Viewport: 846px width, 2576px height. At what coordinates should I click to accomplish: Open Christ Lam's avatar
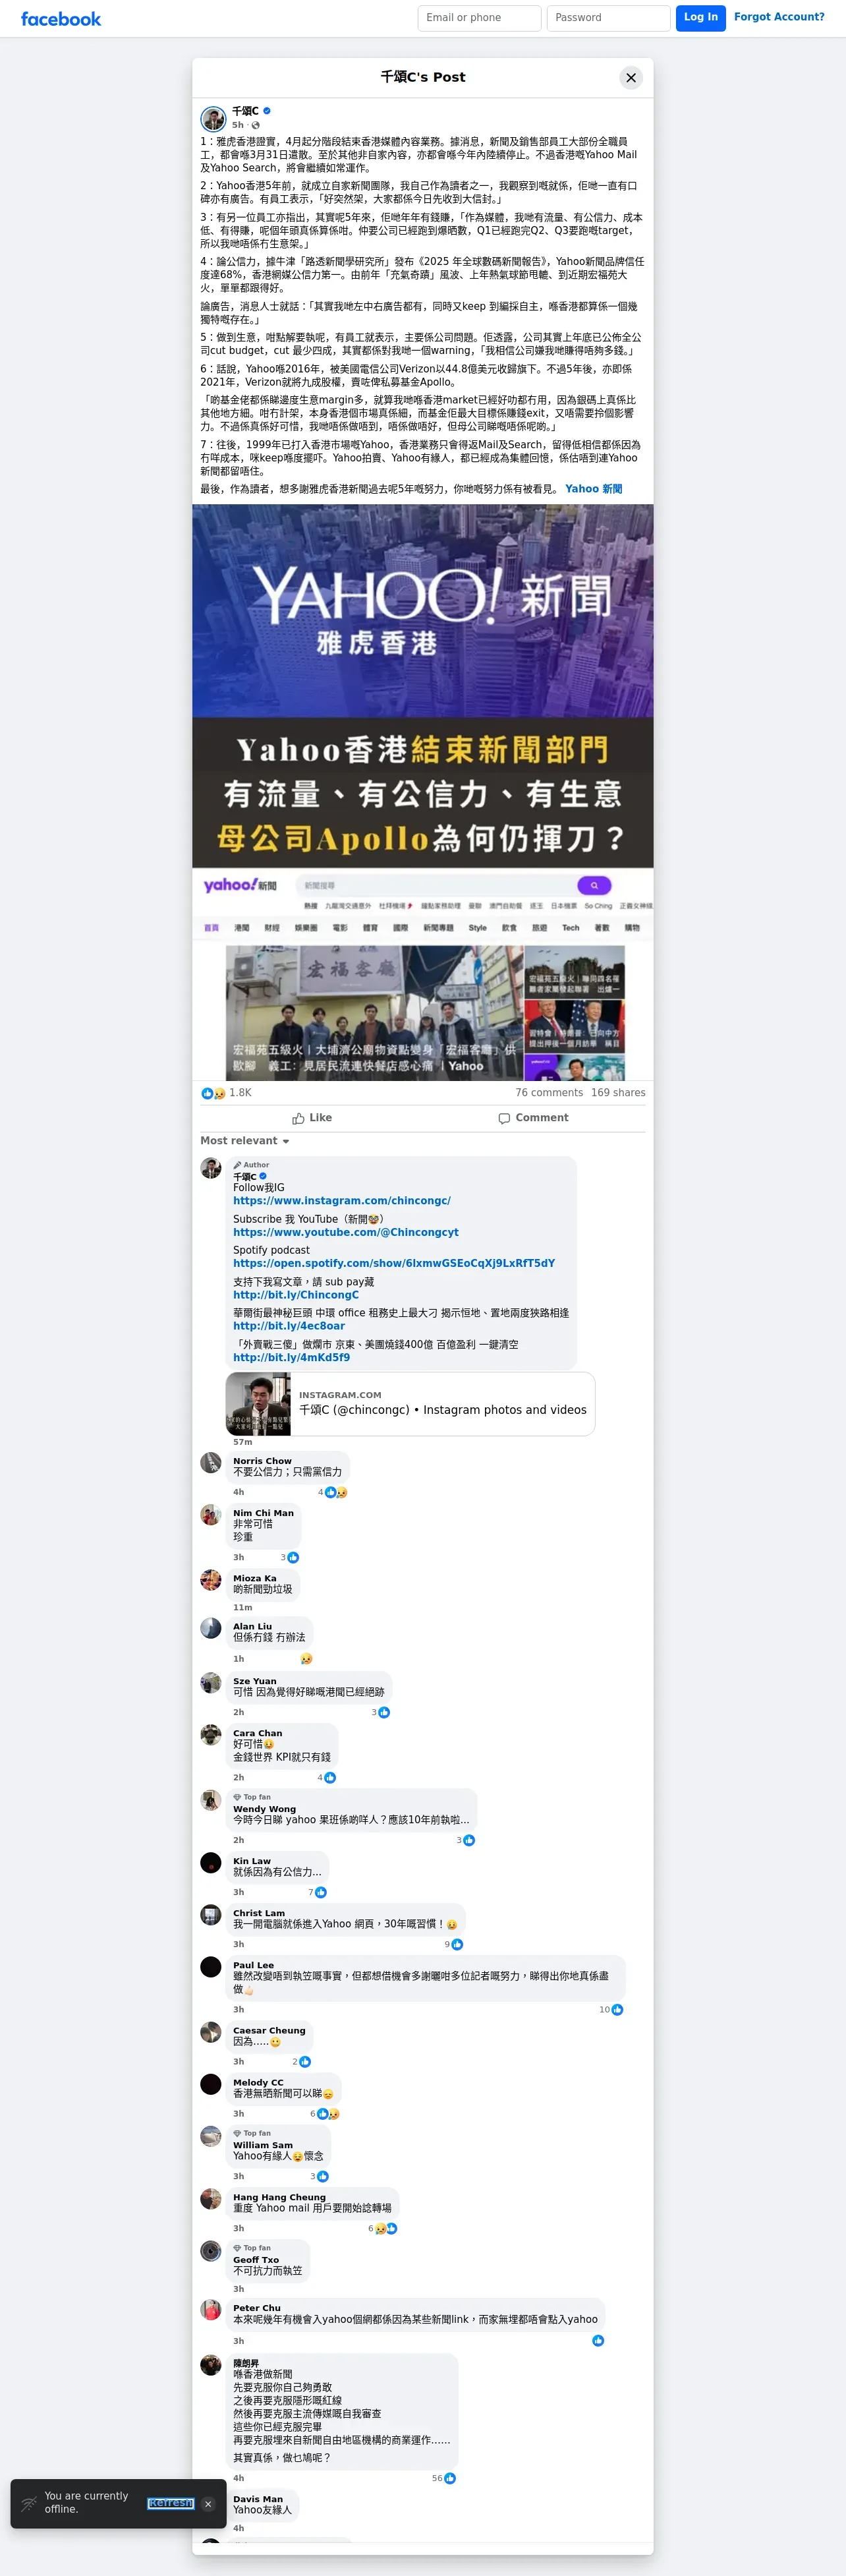pos(211,1915)
